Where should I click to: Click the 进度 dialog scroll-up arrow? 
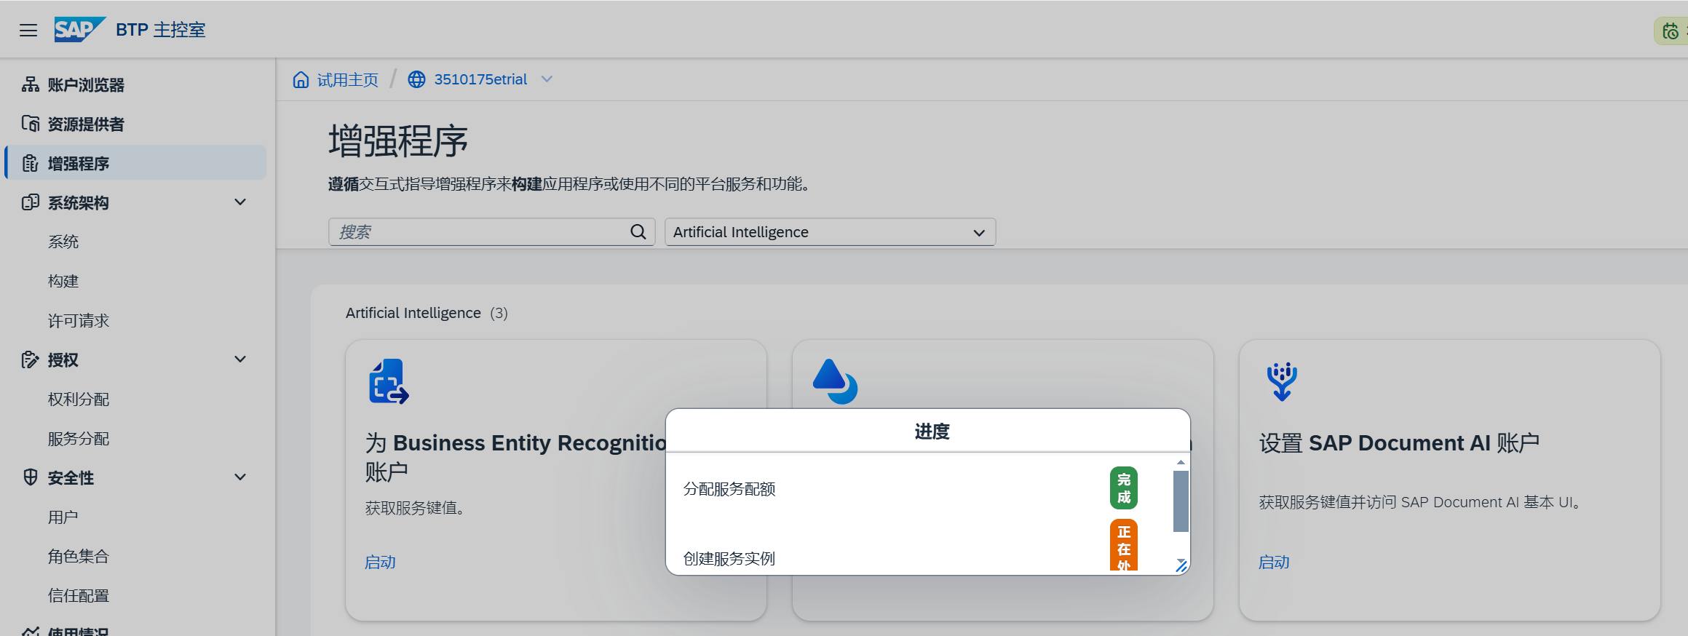[x=1181, y=463]
